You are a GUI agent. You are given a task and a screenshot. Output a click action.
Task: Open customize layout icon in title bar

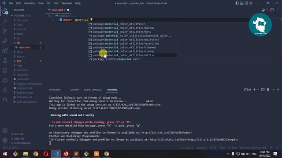click(x=251, y=3)
